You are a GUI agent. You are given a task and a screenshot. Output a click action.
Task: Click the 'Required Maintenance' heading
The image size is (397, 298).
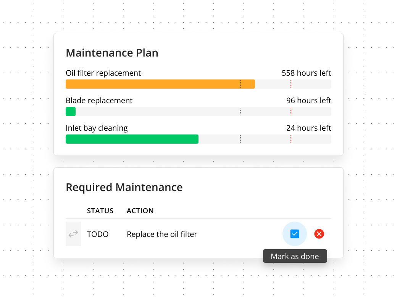click(x=124, y=188)
